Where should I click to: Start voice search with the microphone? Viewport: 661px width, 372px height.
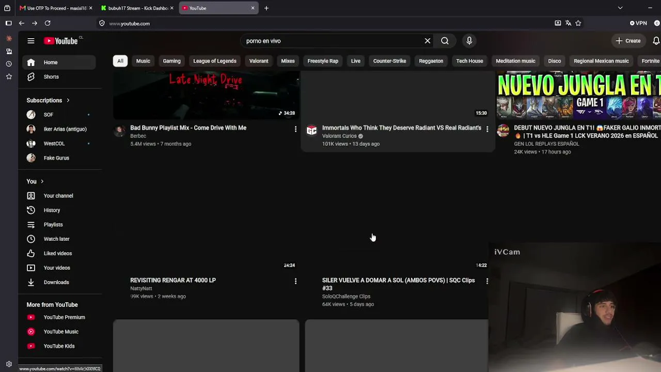pos(469,41)
